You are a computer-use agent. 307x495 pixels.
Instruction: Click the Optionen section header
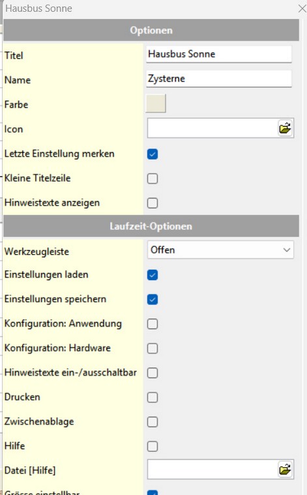(x=151, y=31)
